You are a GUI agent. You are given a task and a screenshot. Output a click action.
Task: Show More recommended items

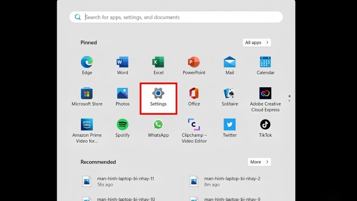click(x=259, y=162)
